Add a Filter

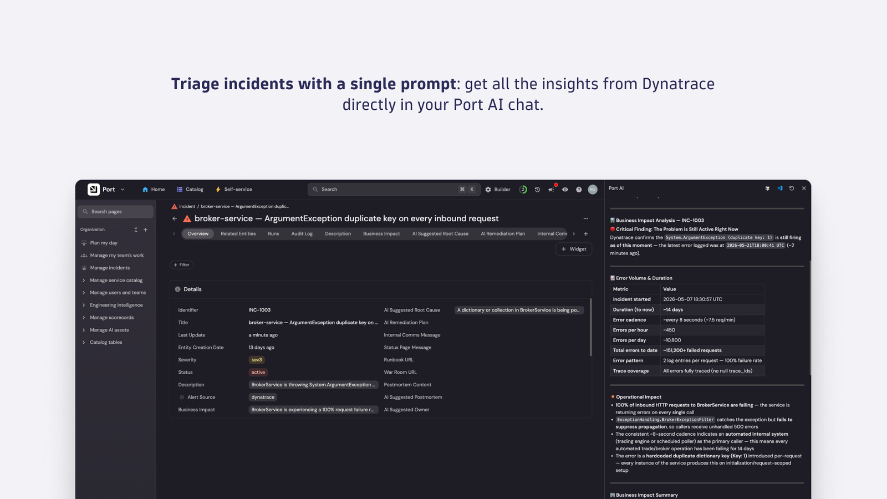(181, 265)
